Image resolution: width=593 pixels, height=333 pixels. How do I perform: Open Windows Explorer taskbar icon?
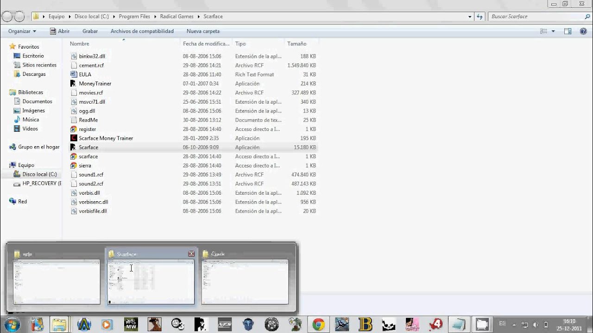(x=59, y=324)
